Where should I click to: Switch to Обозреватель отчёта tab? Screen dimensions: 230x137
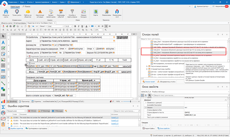pos(166,82)
